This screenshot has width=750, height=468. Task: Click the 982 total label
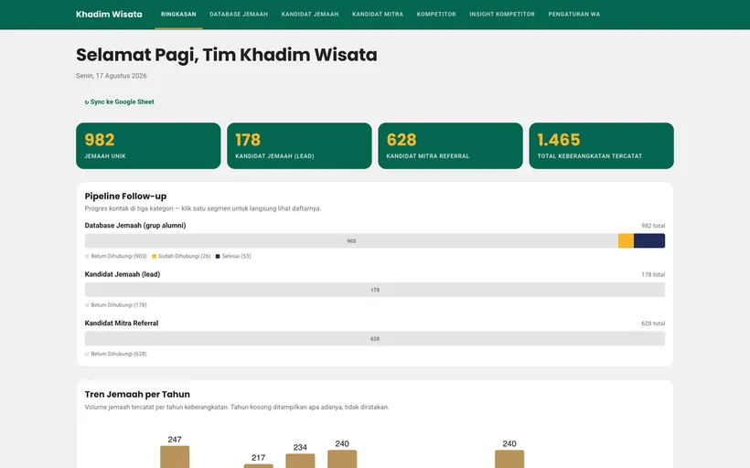pyautogui.click(x=653, y=226)
